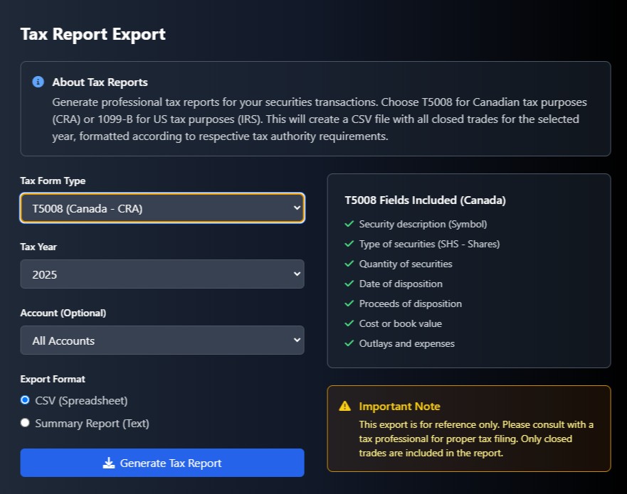Click checkmark beside Proceeds of disposition
This screenshot has height=494, width=627.
click(348, 304)
